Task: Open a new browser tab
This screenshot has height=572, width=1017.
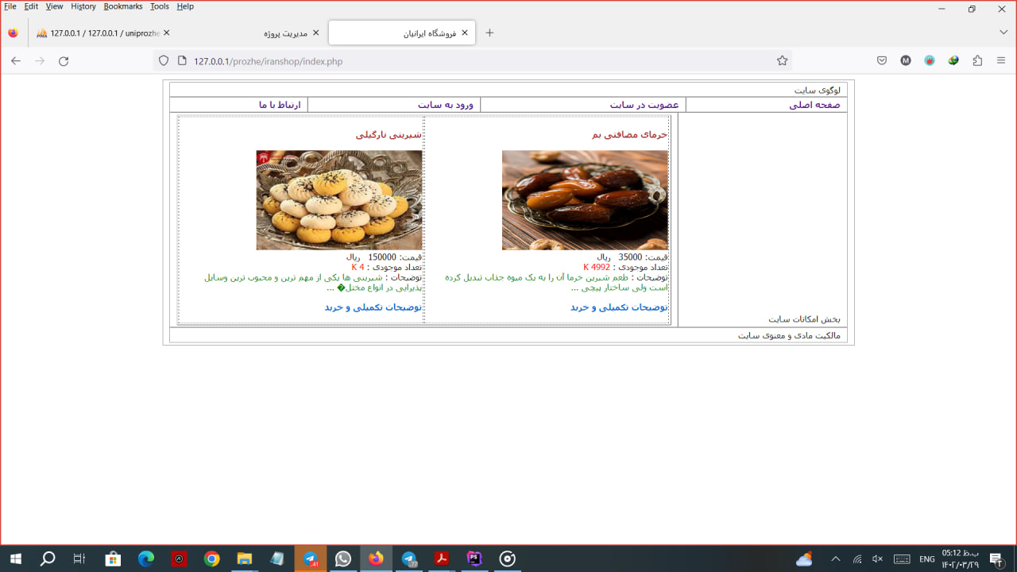Action: (x=489, y=33)
